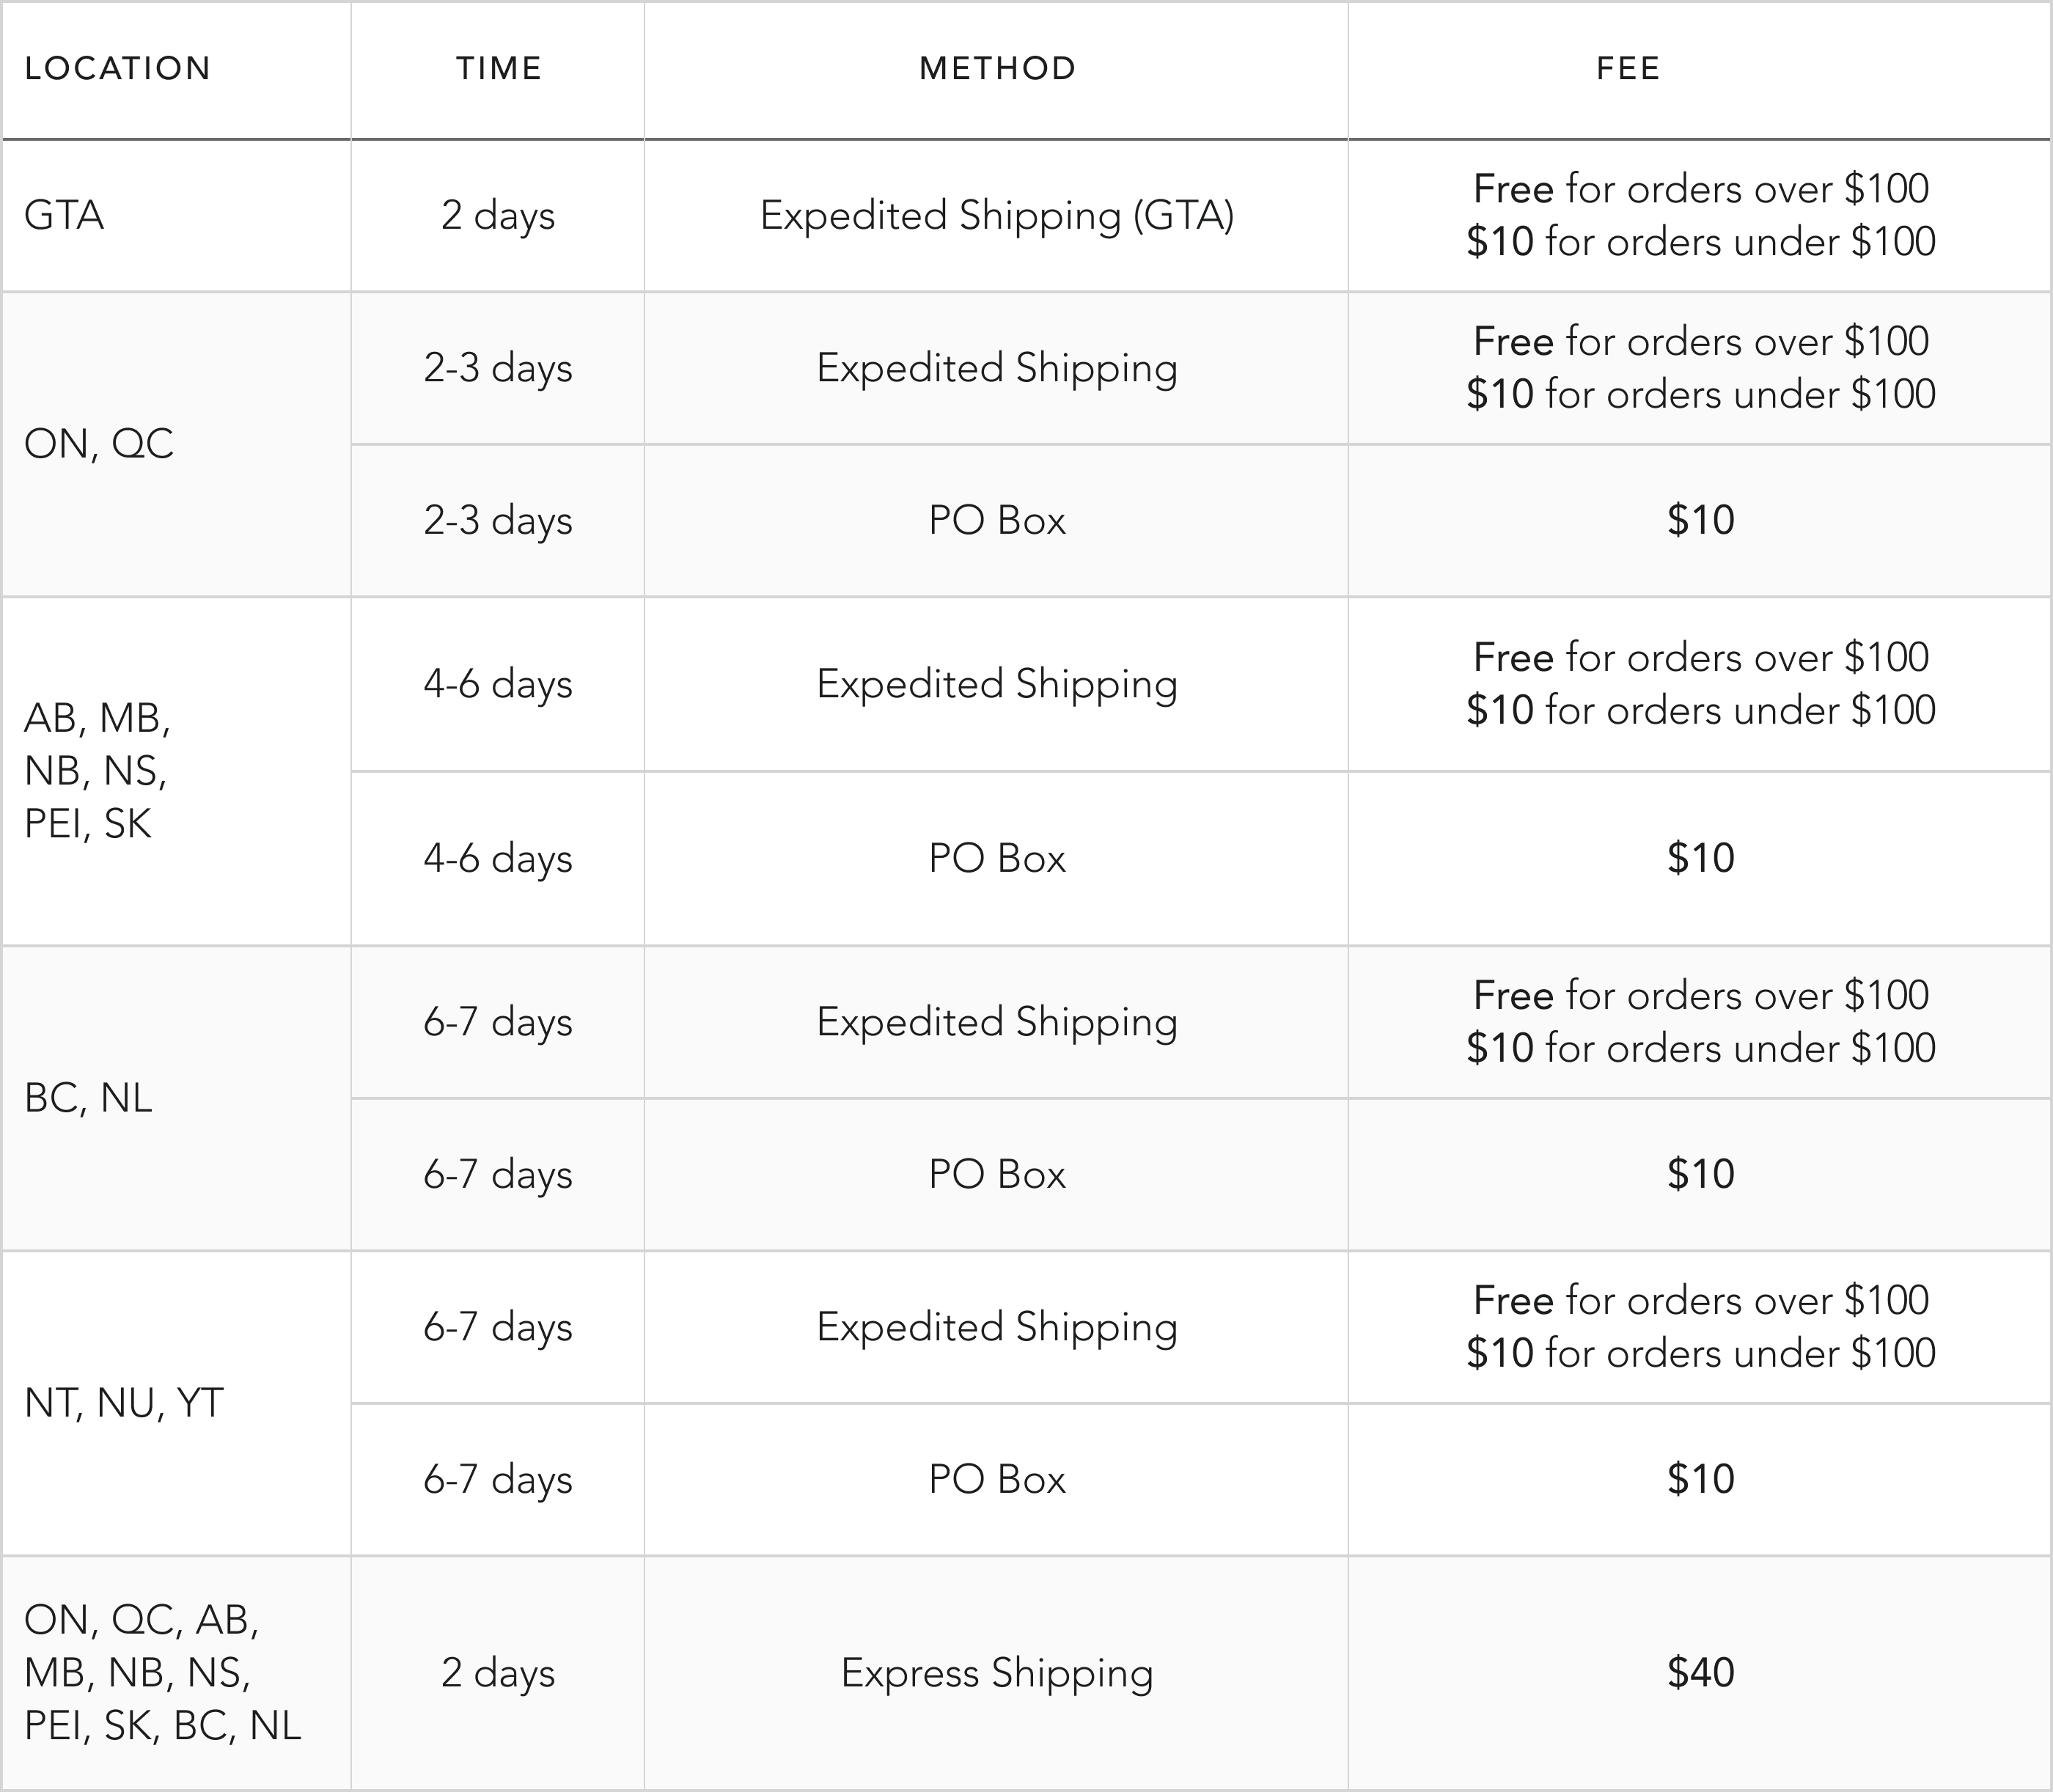Select the 'BC, NL' location cell
Screen dimensions: 2053x1792
click(88, 1098)
